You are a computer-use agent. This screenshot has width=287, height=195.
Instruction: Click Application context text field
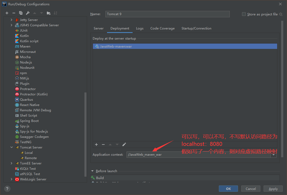click(x=198, y=155)
